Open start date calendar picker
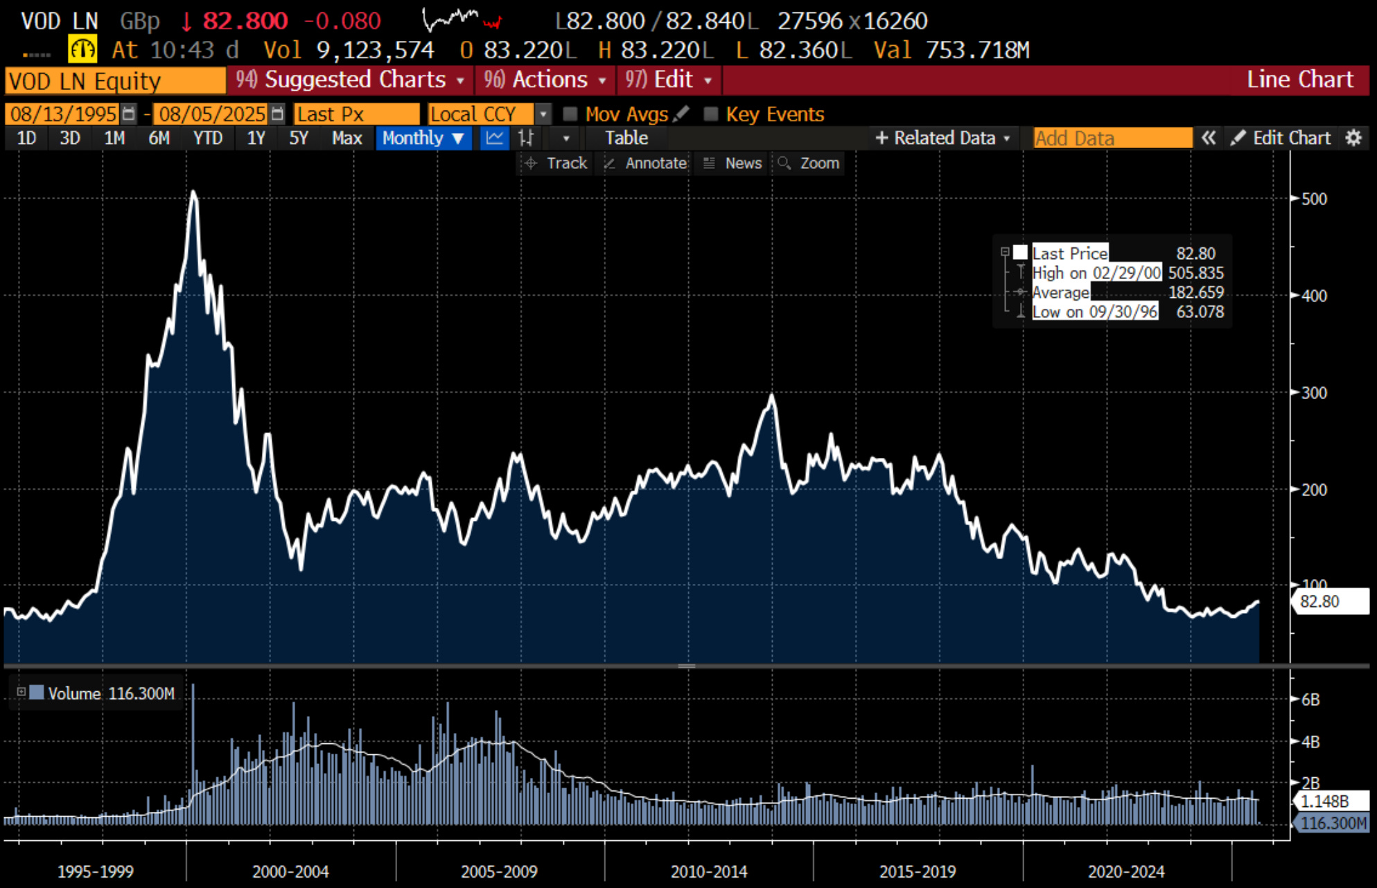Image resolution: width=1377 pixels, height=888 pixels. [129, 114]
